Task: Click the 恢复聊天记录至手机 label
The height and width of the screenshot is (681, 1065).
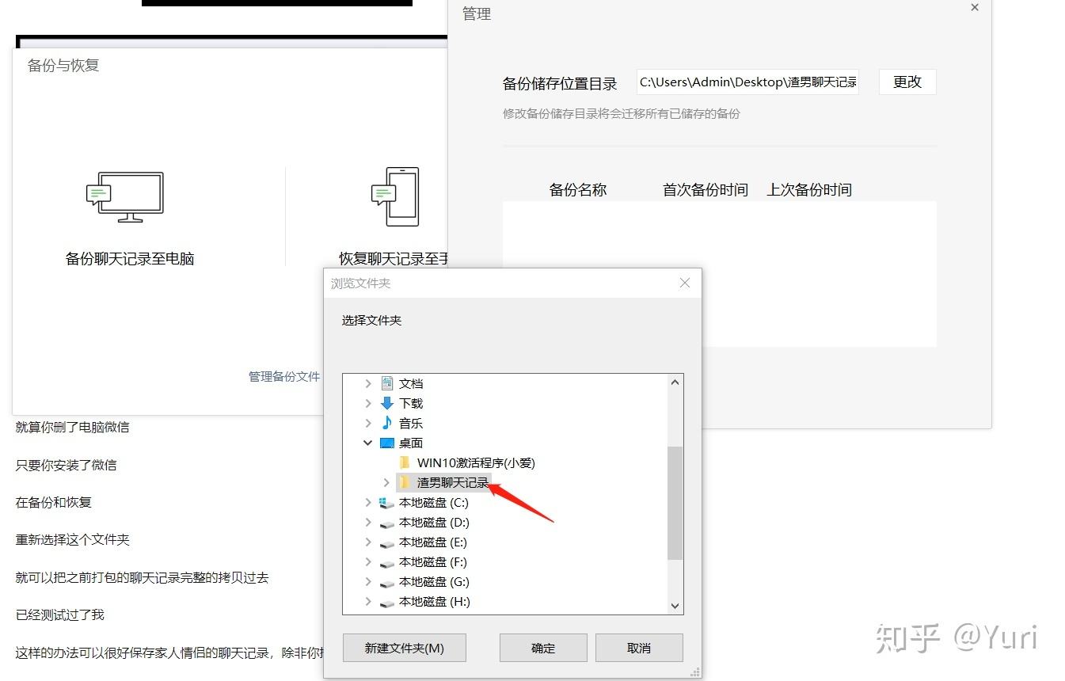Action: pyautogui.click(x=394, y=258)
